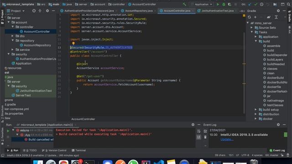
Task: Collapse the repository folder
Action: coord(13,41)
